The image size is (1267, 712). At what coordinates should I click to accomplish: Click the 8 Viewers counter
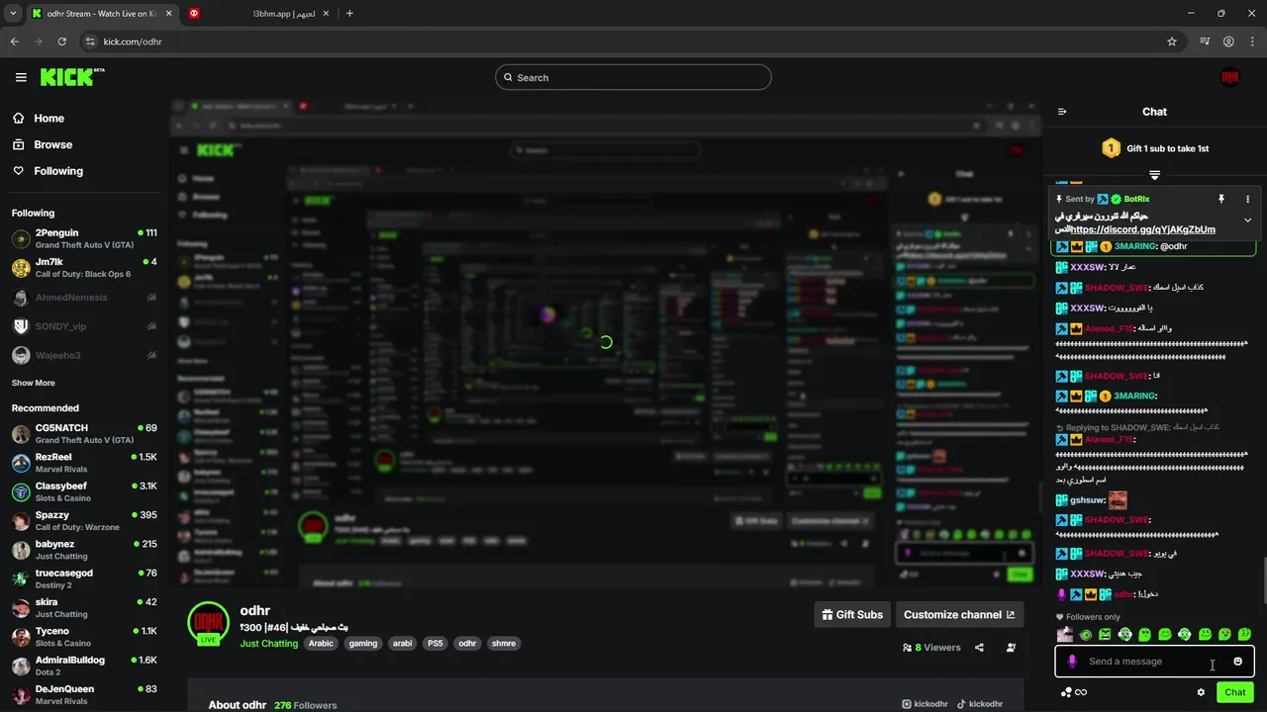pyautogui.click(x=931, y=648)
